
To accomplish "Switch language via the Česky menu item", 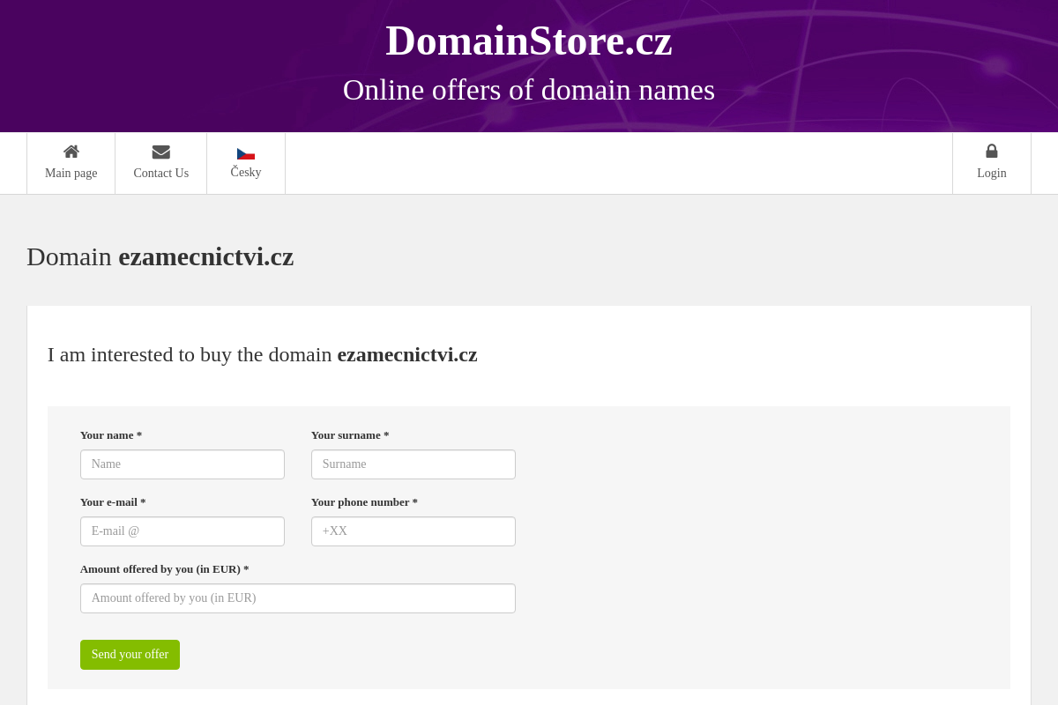I will [x=245, y=172].
